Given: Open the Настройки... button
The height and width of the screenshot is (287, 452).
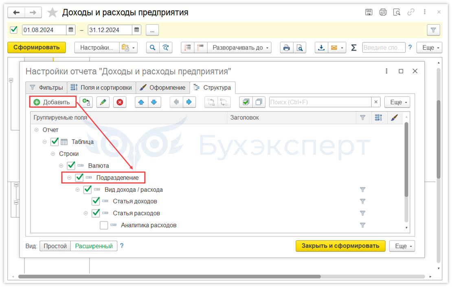Looking at the screenshot, I should pyautogui.click(x=97, y=48).
